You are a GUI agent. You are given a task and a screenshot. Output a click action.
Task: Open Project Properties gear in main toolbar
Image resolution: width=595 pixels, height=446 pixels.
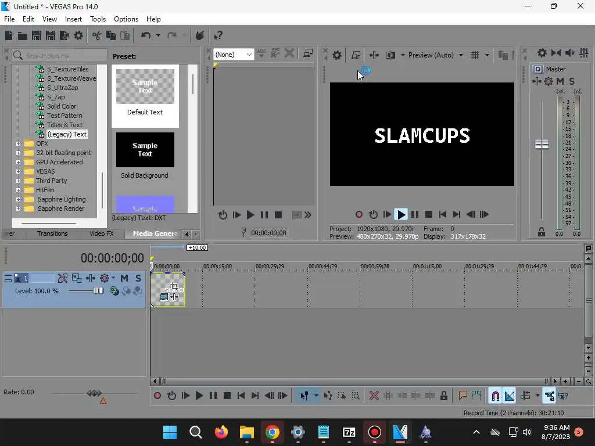pyautogui.click(x=78, y=35)
